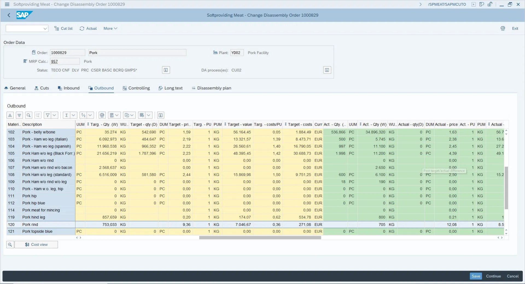This screenshot has width=525, height=284.
Task: Open the Long text tab
Action: (171, 88)
